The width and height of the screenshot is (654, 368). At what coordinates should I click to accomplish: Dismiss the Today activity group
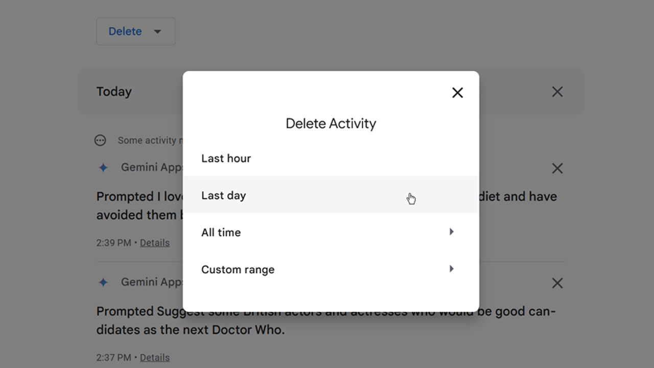[557, 91]
